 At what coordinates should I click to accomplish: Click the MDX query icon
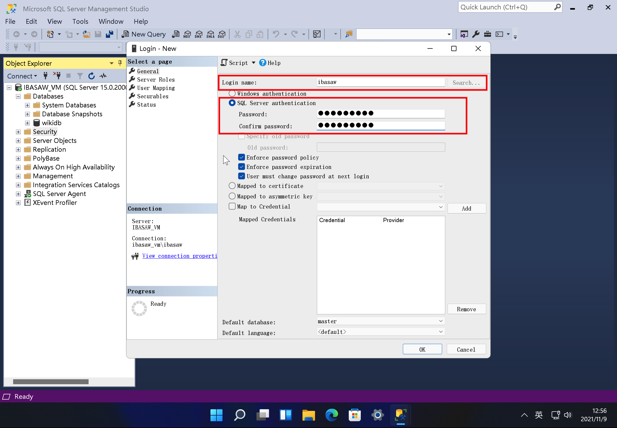(187, 34)
